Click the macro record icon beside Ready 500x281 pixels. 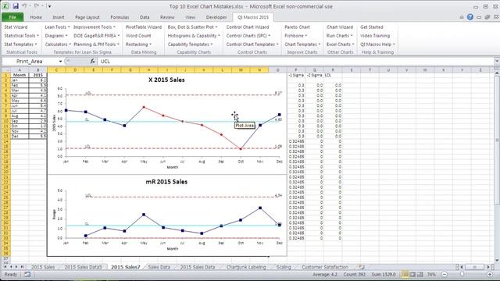click(x=27, y=274)
